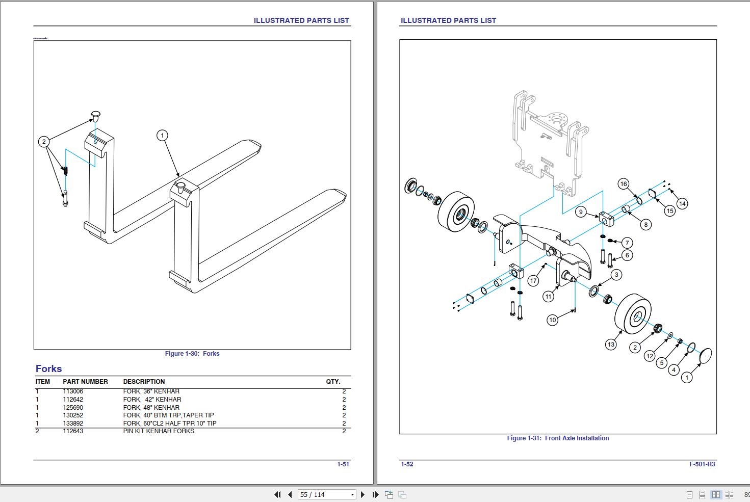
Task: Click part number 113006
Action: tap(73, 391)
